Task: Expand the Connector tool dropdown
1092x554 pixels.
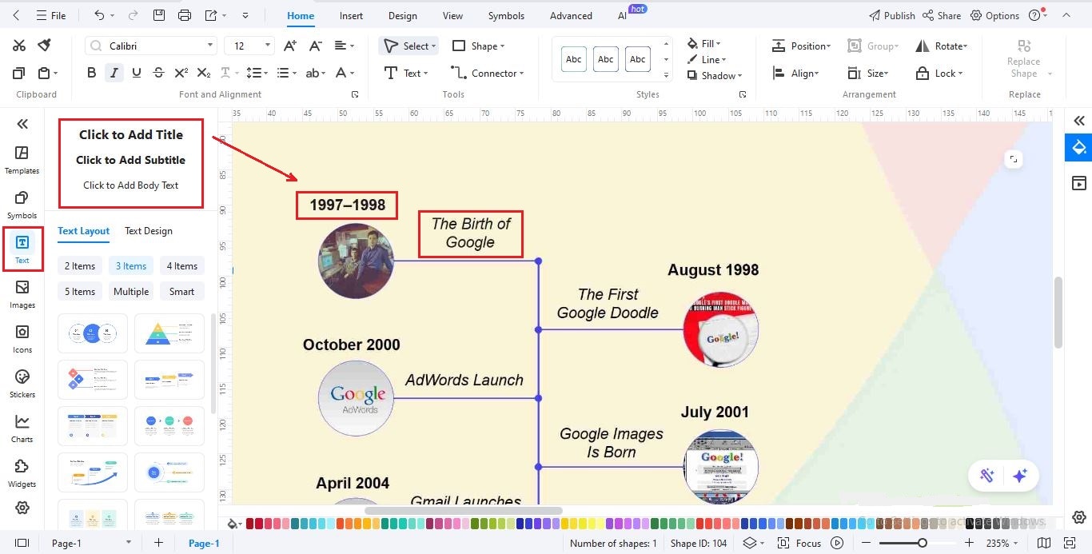Action: (488, 73)
